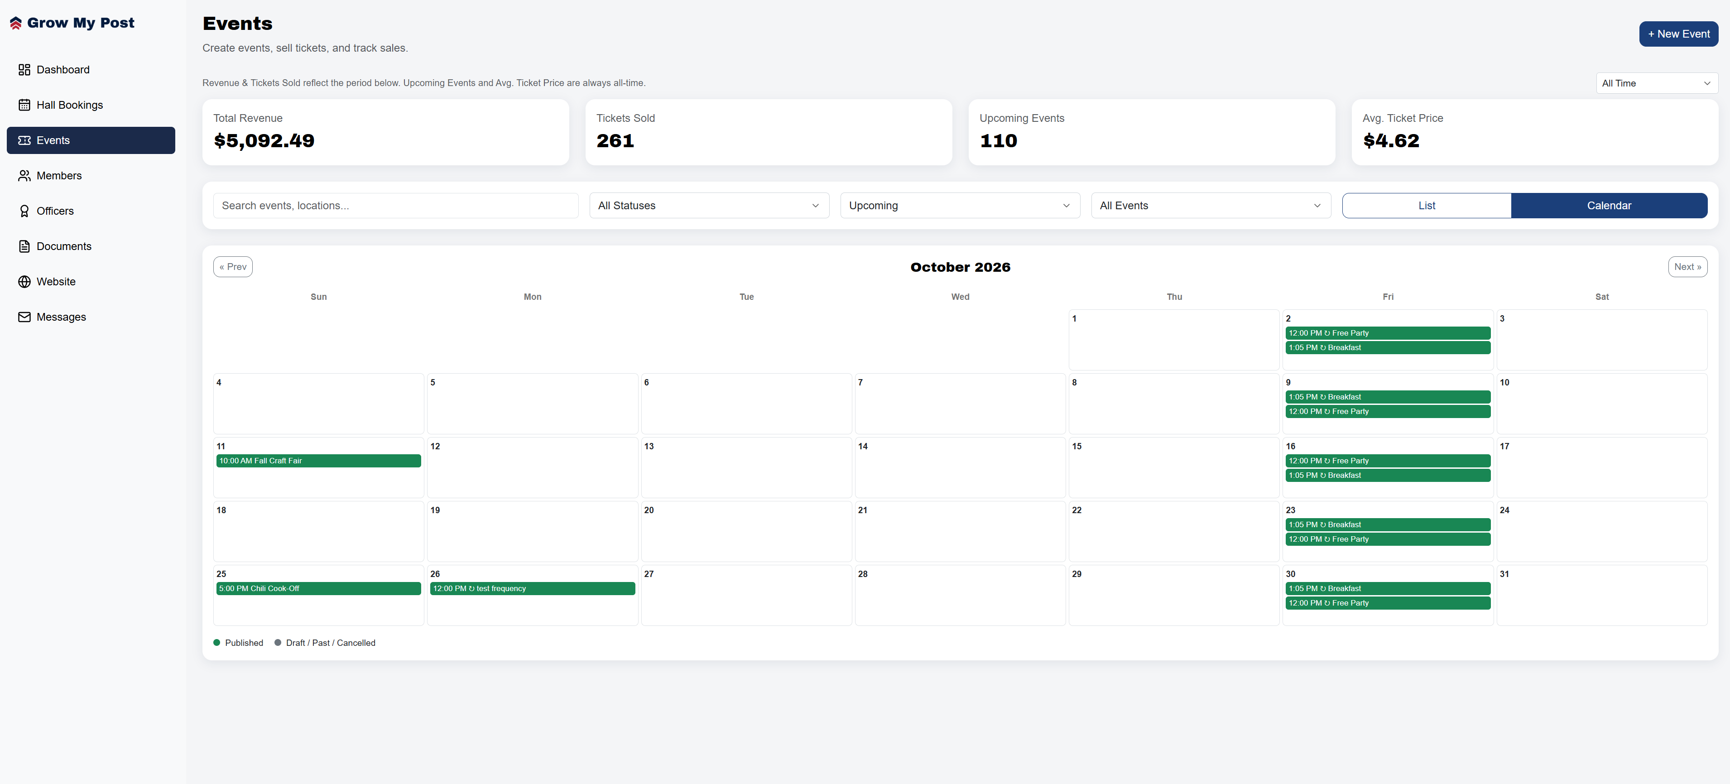Open the All Time period dropdown
The height and width of the screenshot is (784, 1730).
1657,83
